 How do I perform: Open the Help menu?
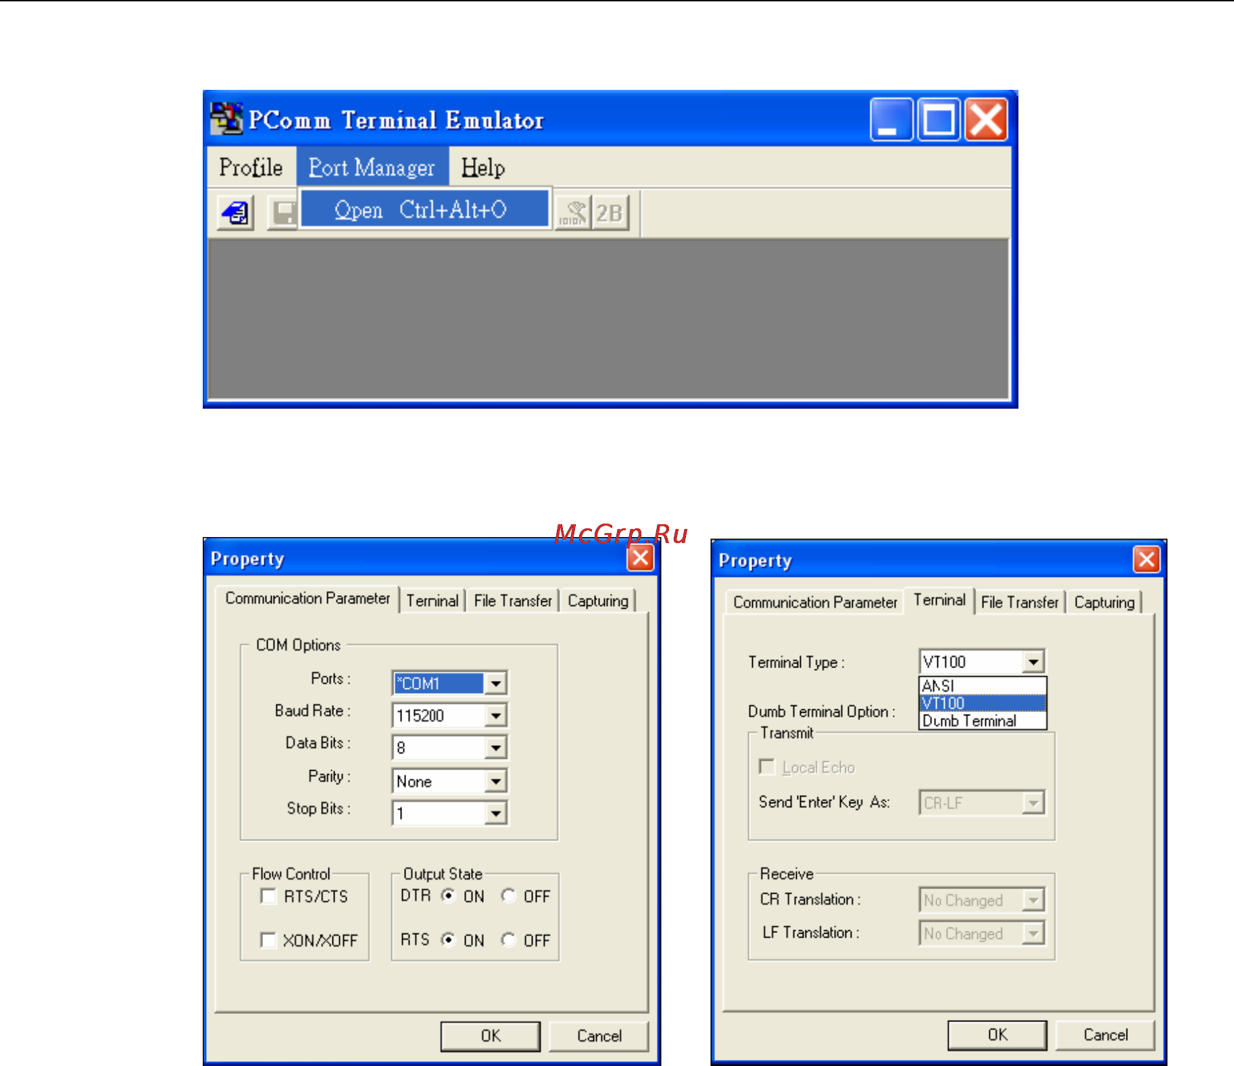click(483, 167)
